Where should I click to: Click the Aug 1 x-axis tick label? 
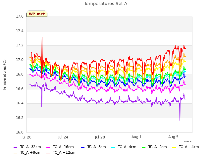[136, 137]
